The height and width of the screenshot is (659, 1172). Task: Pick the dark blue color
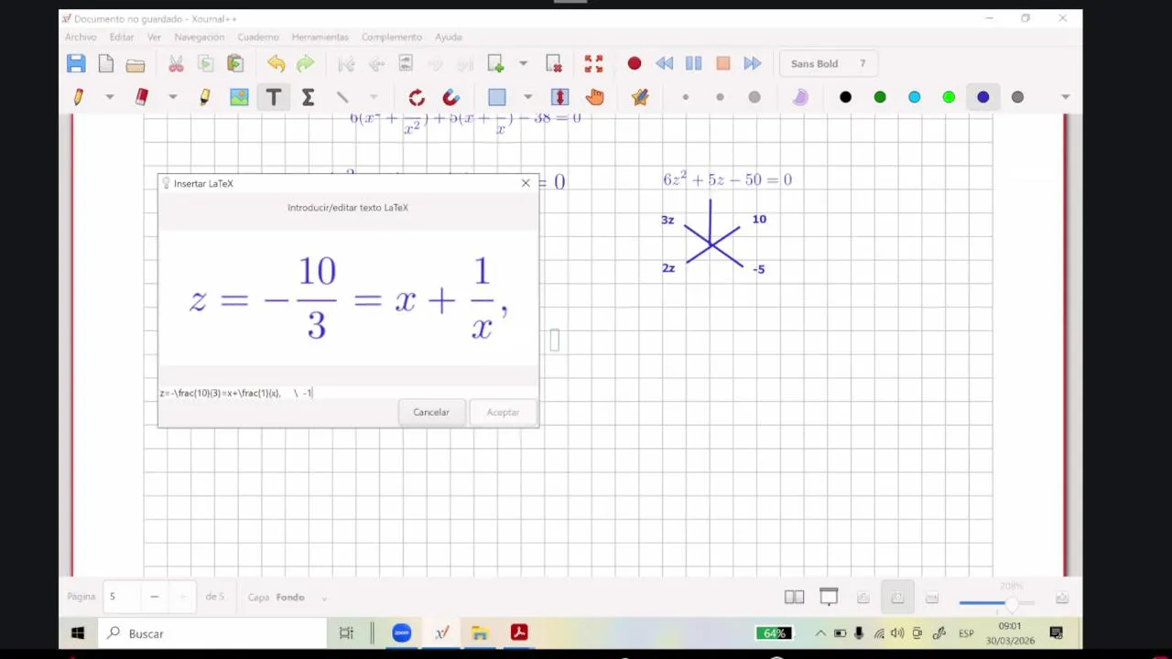(x=982, y=97)
